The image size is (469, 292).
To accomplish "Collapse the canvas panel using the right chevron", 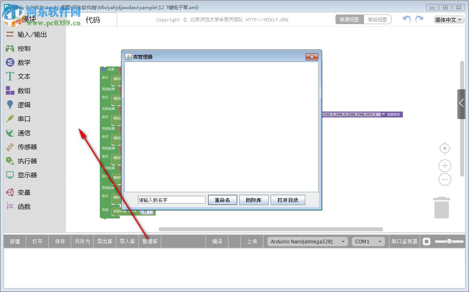I will point(461,104).
